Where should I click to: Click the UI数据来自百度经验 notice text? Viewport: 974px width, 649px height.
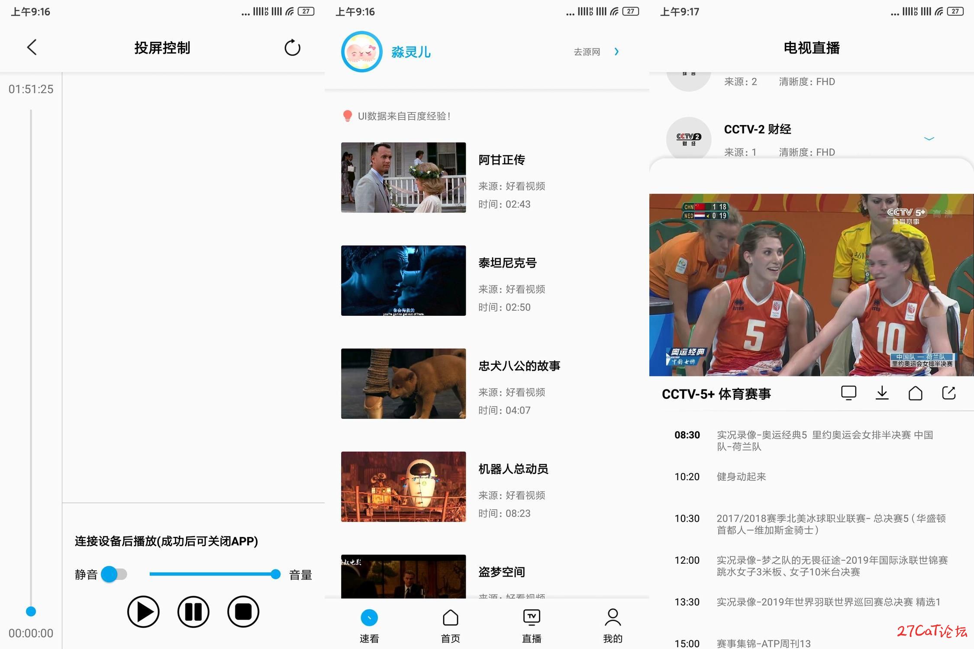(x=404, y=116)
